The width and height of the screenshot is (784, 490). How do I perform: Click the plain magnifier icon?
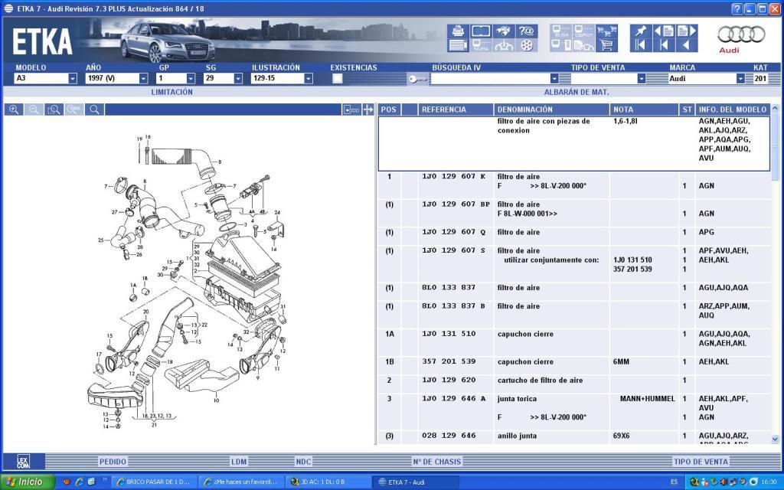94,109
